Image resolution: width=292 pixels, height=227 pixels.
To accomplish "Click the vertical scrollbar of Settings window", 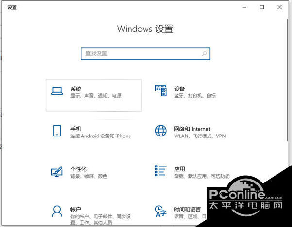I will [288, 80].
